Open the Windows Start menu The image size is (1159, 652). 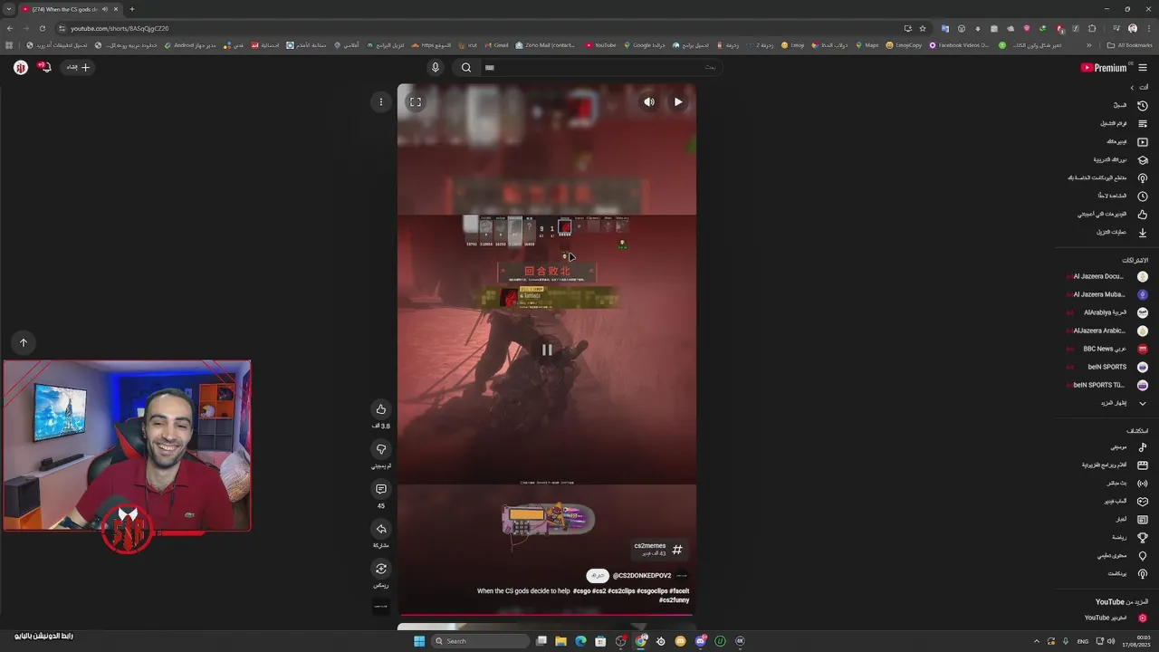click(419, 641)
